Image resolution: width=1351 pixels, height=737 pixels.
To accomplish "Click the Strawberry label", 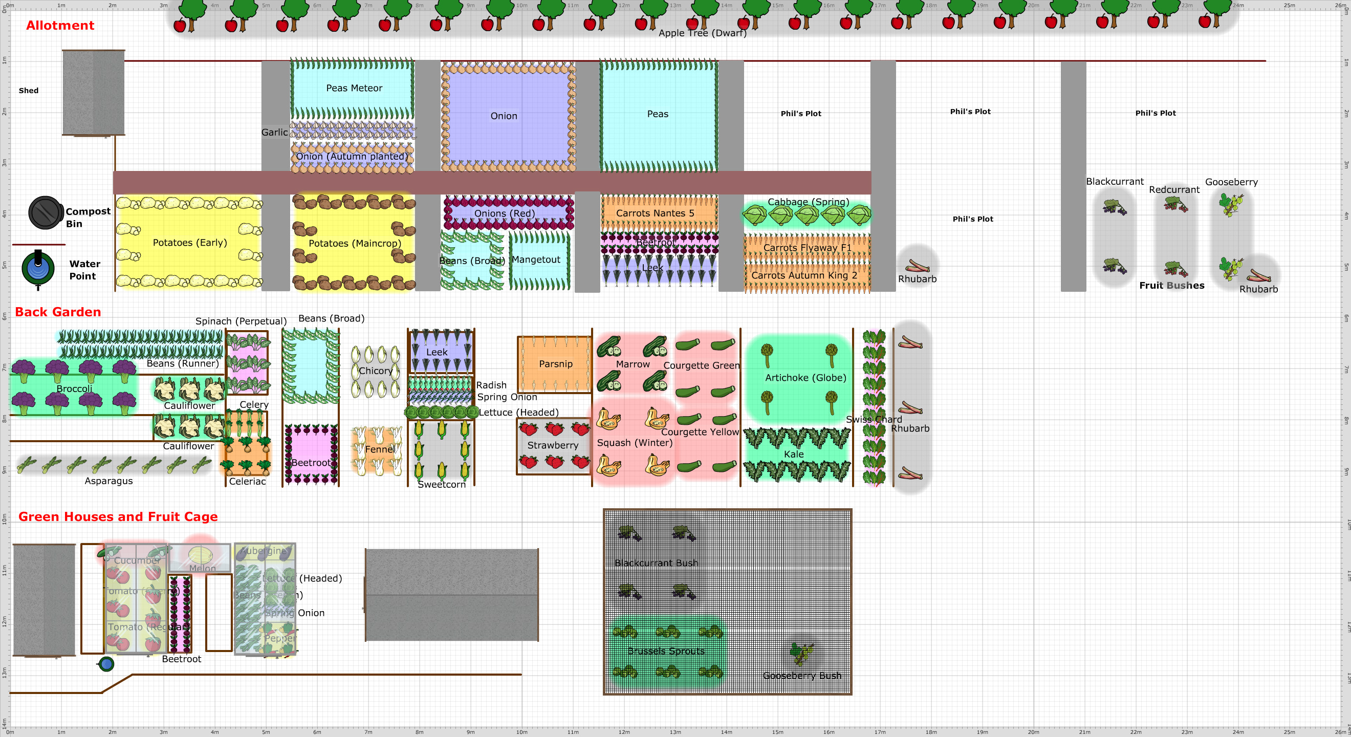I will click(553, 445).
